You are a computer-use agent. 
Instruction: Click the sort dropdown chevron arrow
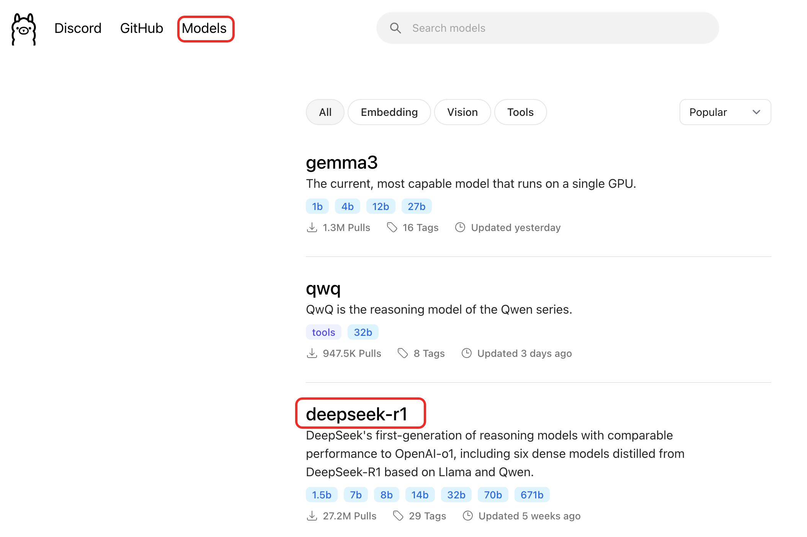point(756,112)
